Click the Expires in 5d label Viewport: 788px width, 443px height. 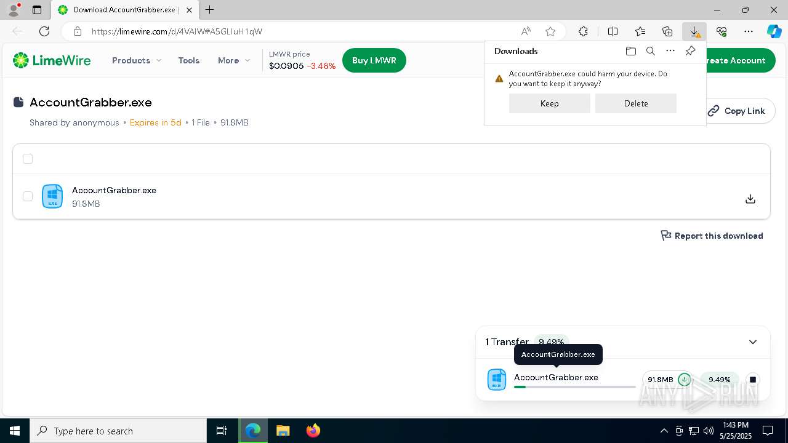(155, 122)
